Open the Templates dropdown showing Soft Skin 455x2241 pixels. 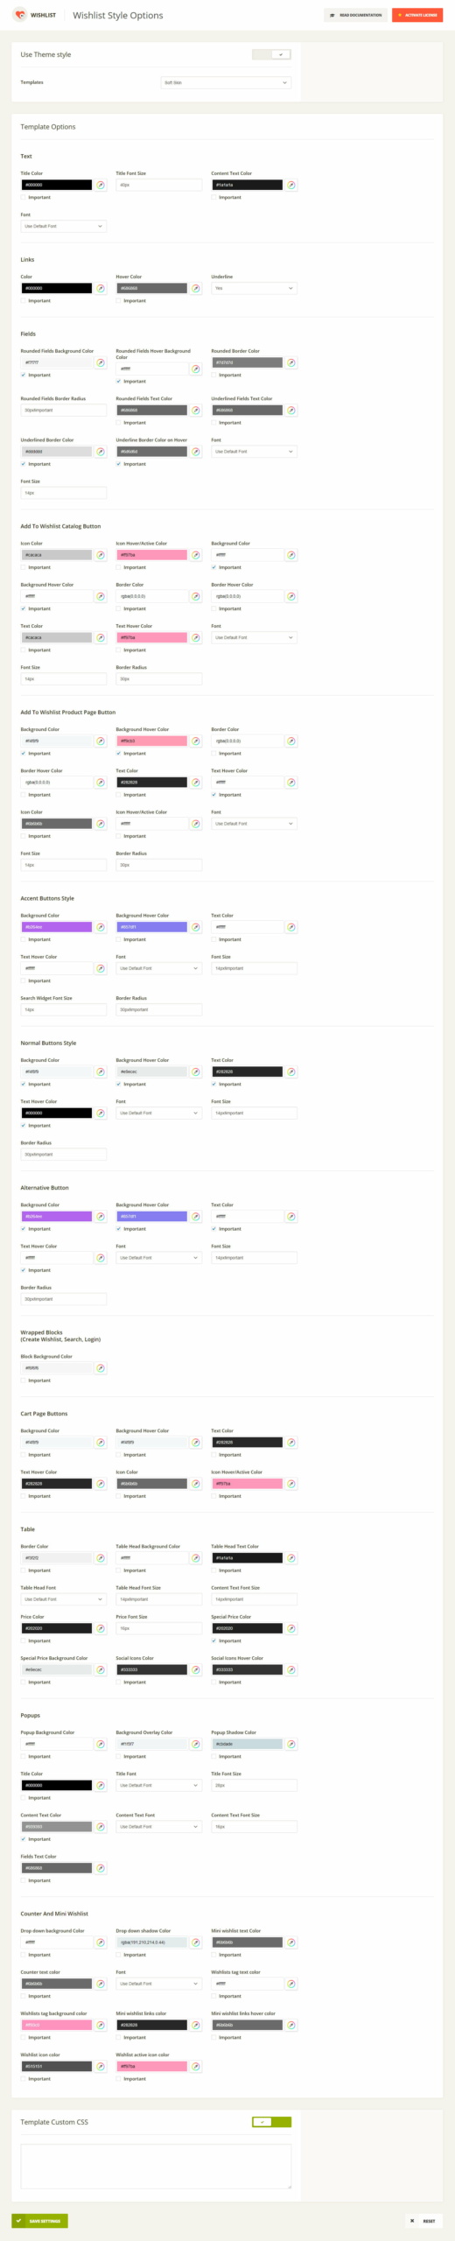tap(226, 82)
